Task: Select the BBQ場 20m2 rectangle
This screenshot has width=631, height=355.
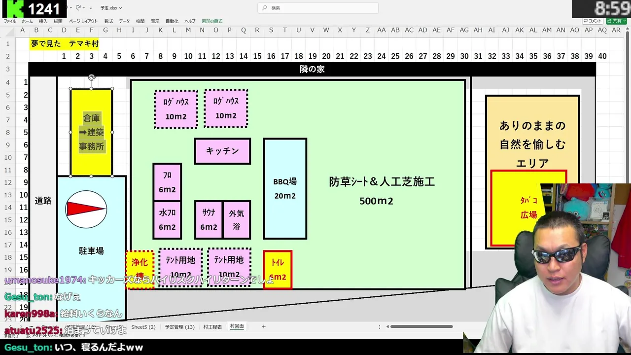Action: coord(285,188)
